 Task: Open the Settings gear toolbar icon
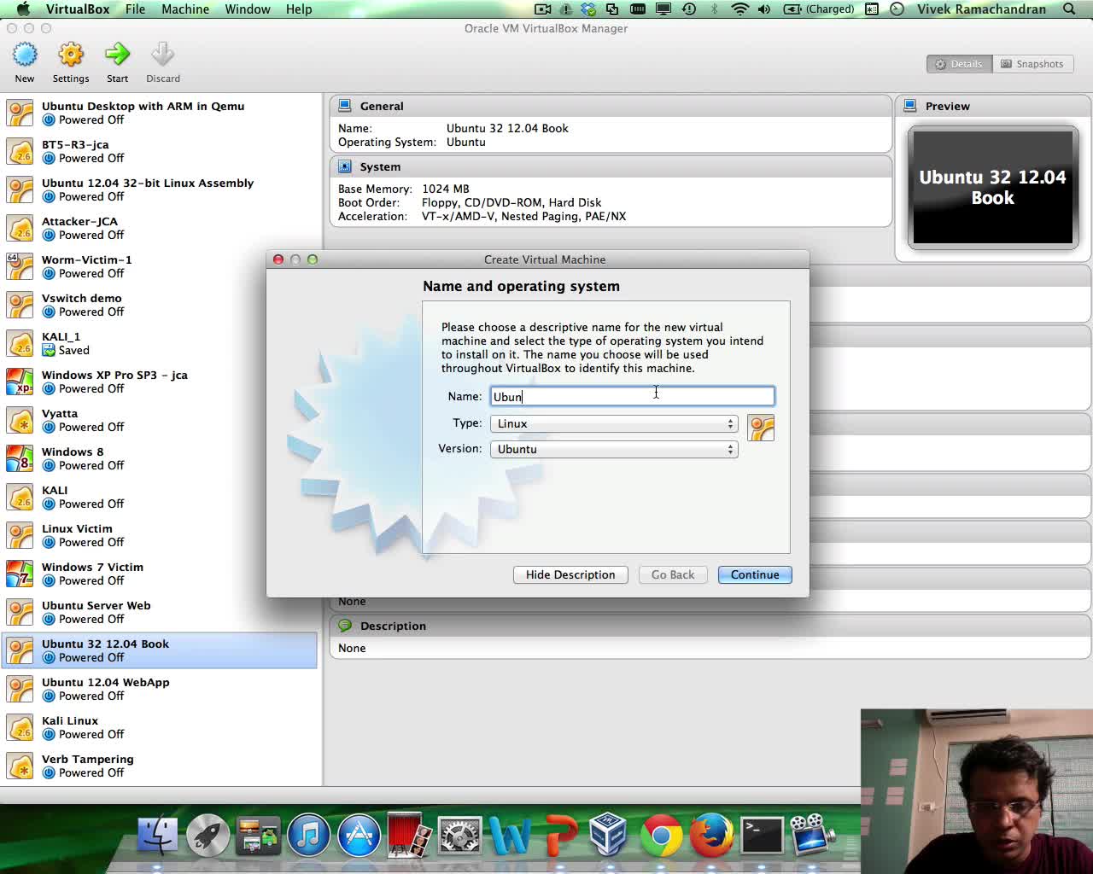[x=71, y=55]
